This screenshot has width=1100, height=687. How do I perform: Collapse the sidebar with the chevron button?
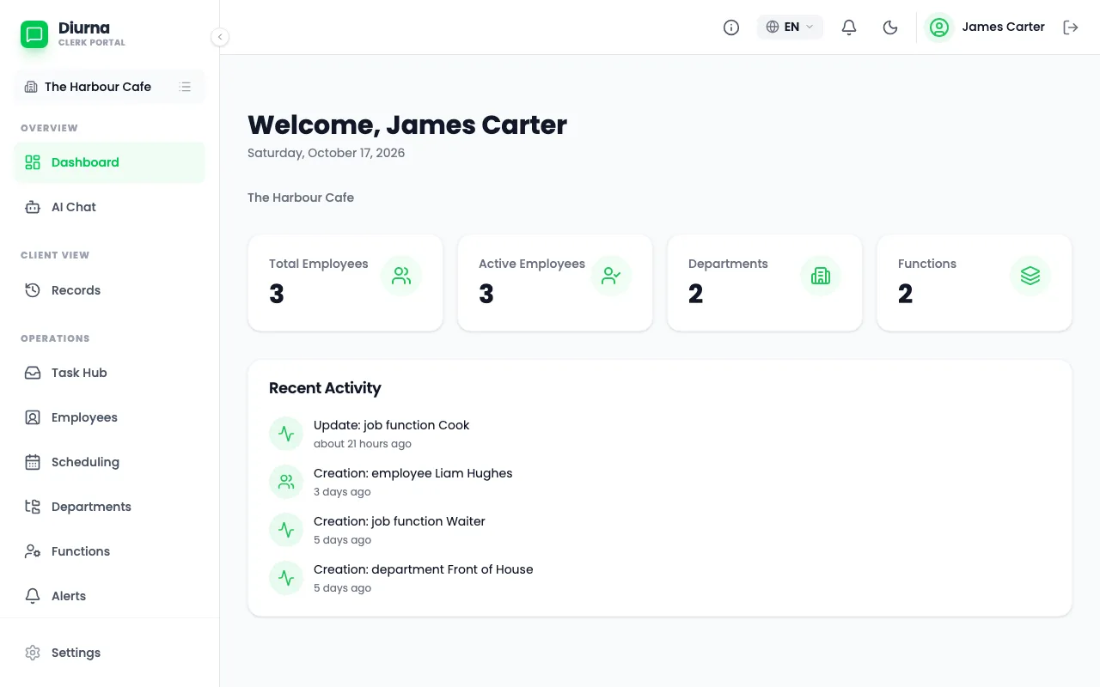click(220, 37)
